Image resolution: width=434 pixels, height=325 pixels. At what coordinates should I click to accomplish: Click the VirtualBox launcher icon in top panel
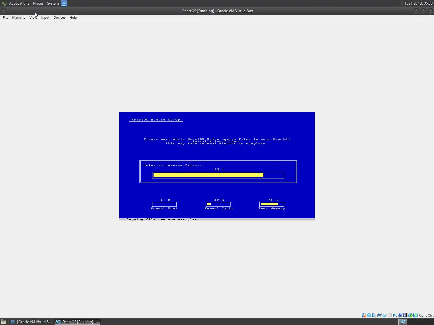point(64,3)
